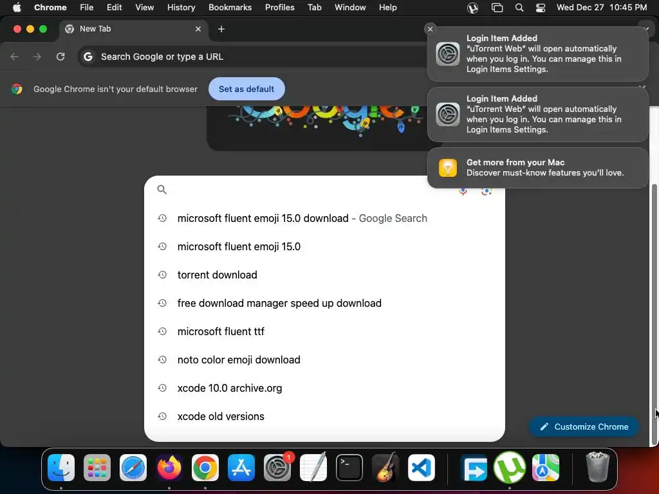659x494 pixels.
Task: Select suggestion free download manager speed up download
Action: [324, 304]
